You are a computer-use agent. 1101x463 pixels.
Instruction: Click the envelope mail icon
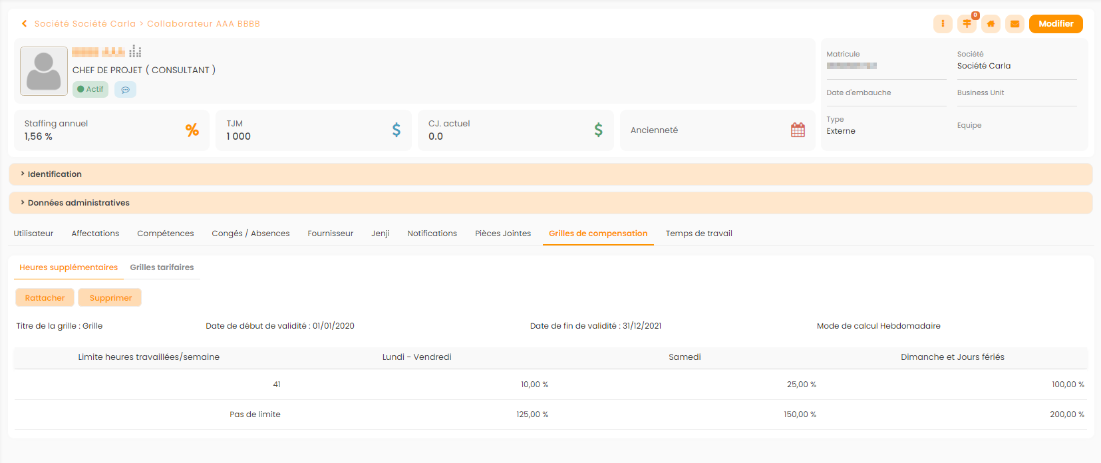click(x=1015, y=24)
